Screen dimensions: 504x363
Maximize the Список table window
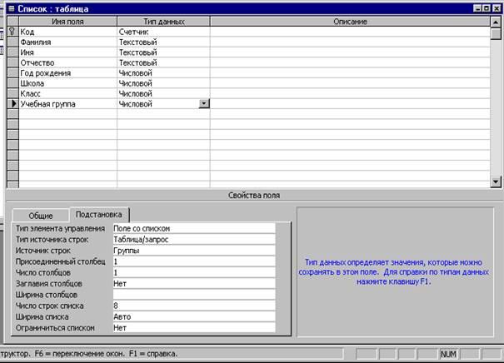pos(486,7)
